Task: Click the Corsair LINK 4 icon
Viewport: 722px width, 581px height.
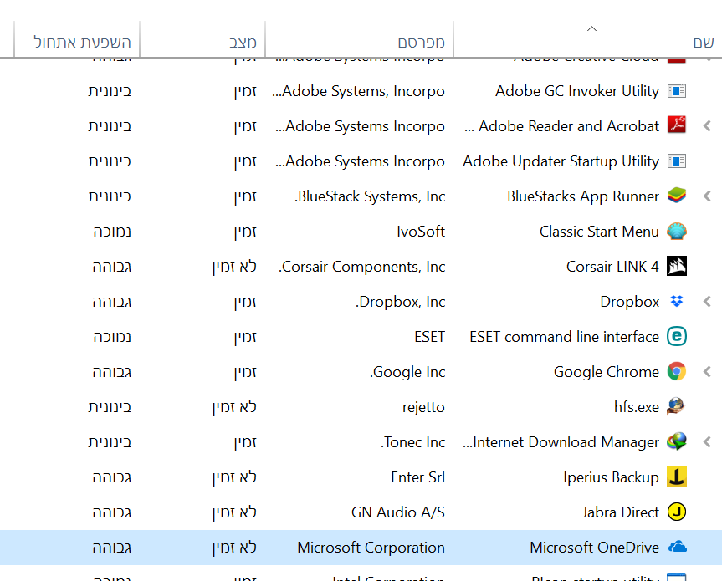Action: [677, 267]
